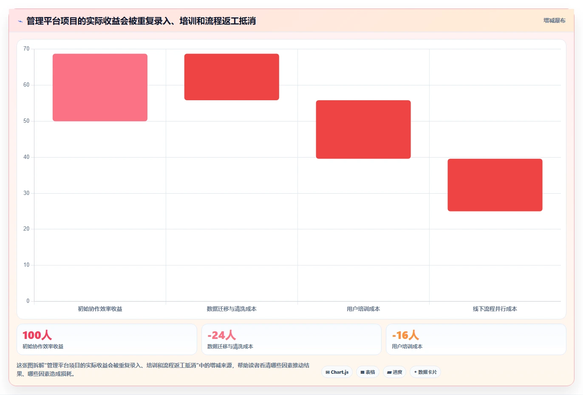The width and height of the screenshot is (583, 395).
Task: Select the pink 初始协作效率收益 bar
Action: pos(100,87)
